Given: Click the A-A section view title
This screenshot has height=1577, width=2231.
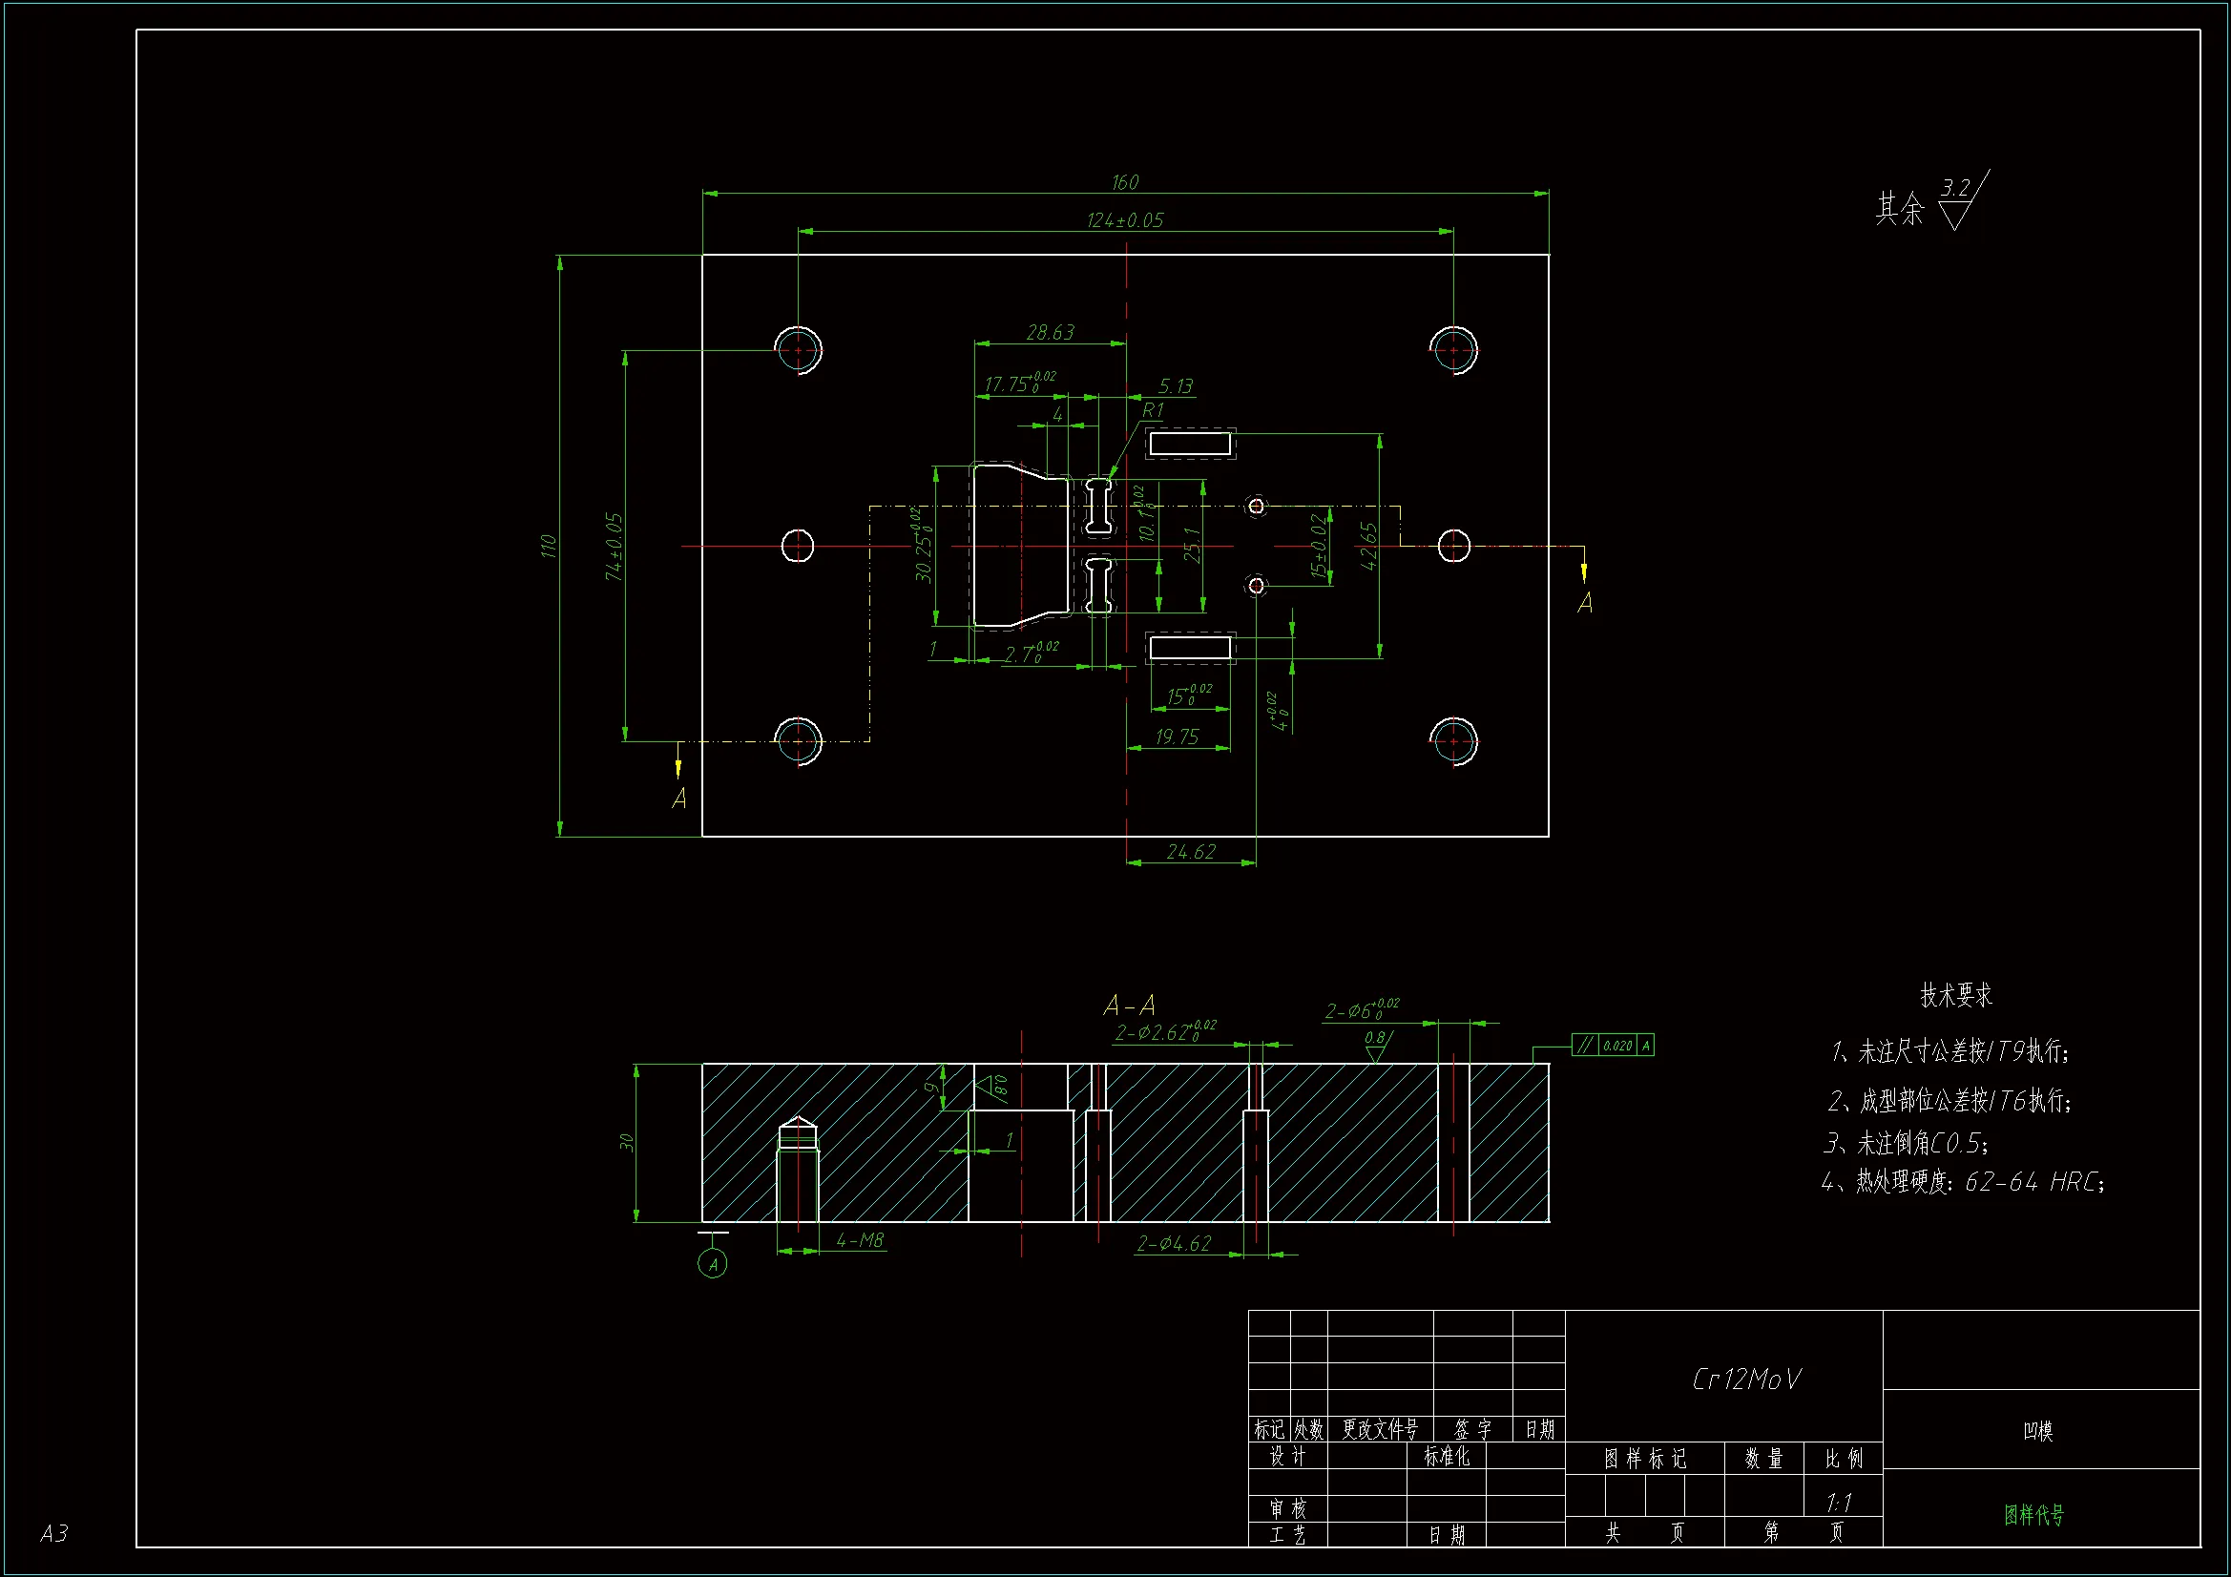Looking at the screenshot, I should pyautogui.click(x=1129, y=1005).
